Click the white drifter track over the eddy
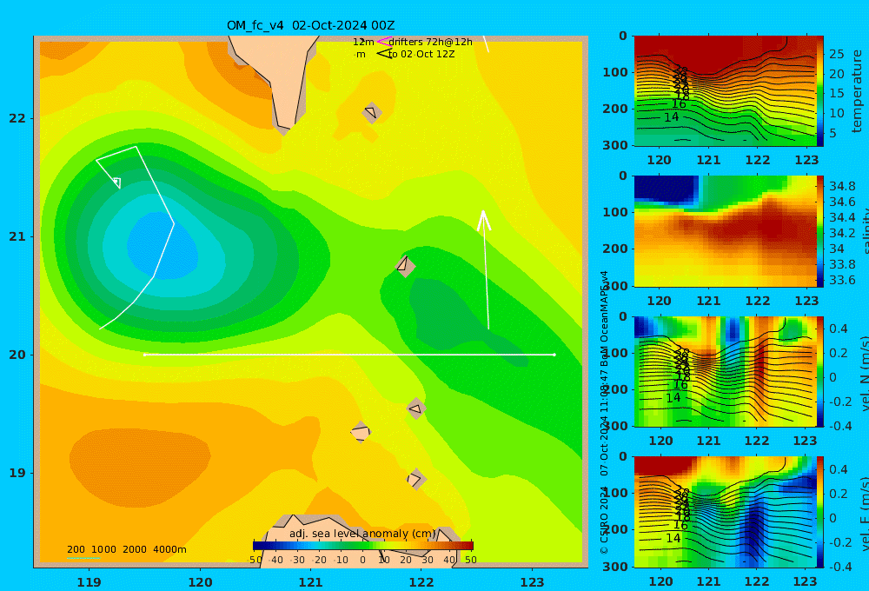This screenshot has height=591, width=869. [x=137, y=238]
